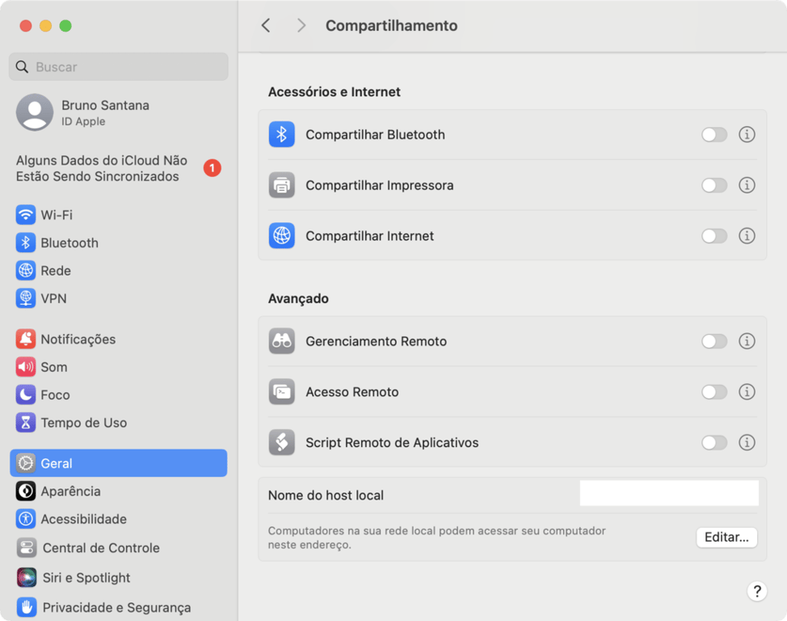Click the help question mark button
This screenshot has height=621, width=787.
756,591
